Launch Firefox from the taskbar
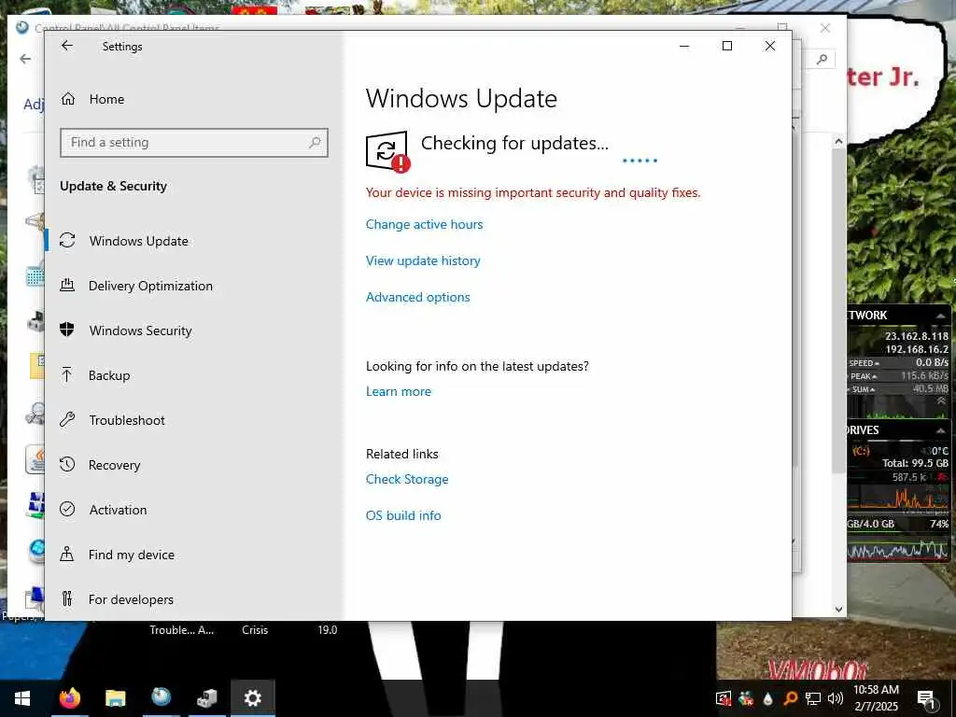956x717 pixels. pyautogui.click(x=69, y=698)
